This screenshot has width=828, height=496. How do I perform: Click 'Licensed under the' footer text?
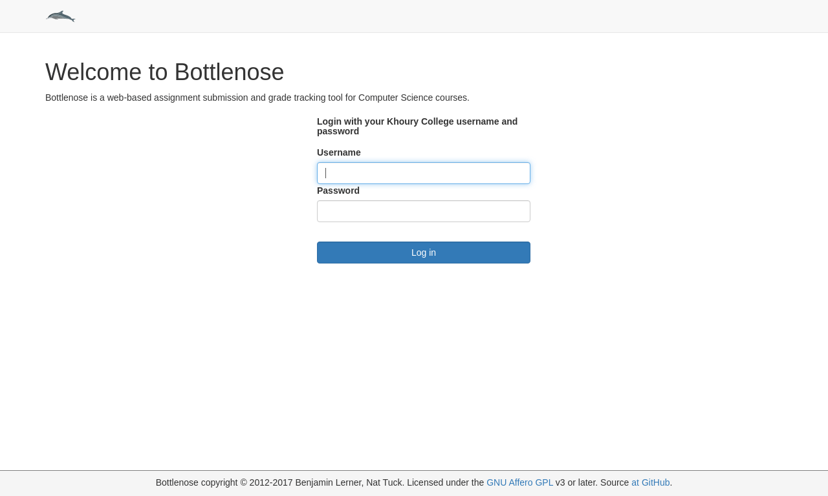pyautogui.click(x=445, y=482)
